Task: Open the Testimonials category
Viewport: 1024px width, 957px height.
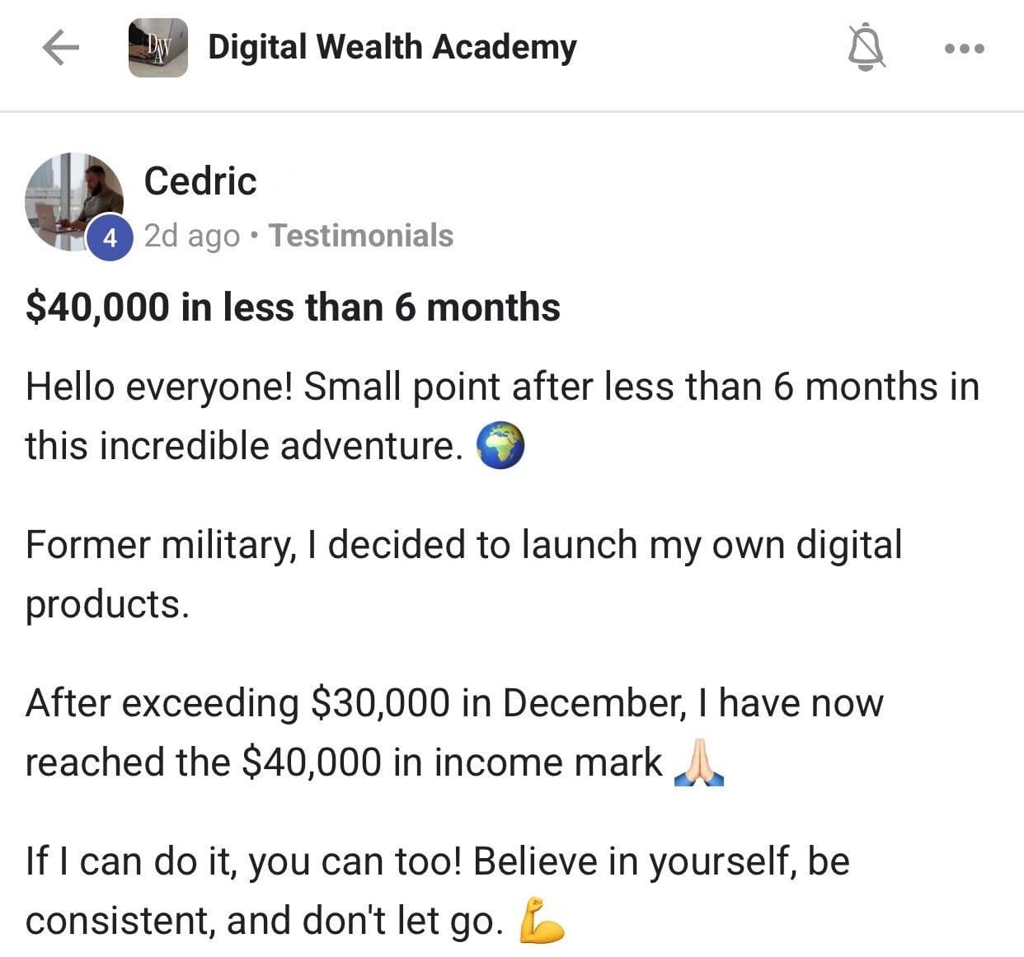Action: point(361,236)
